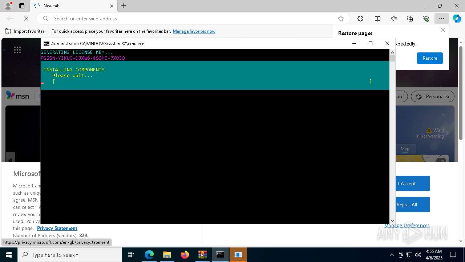The height and width of the screenshot is (262, 465).
Task: Click Import favorites on favorites bar
Action: [x=25, y=31]
